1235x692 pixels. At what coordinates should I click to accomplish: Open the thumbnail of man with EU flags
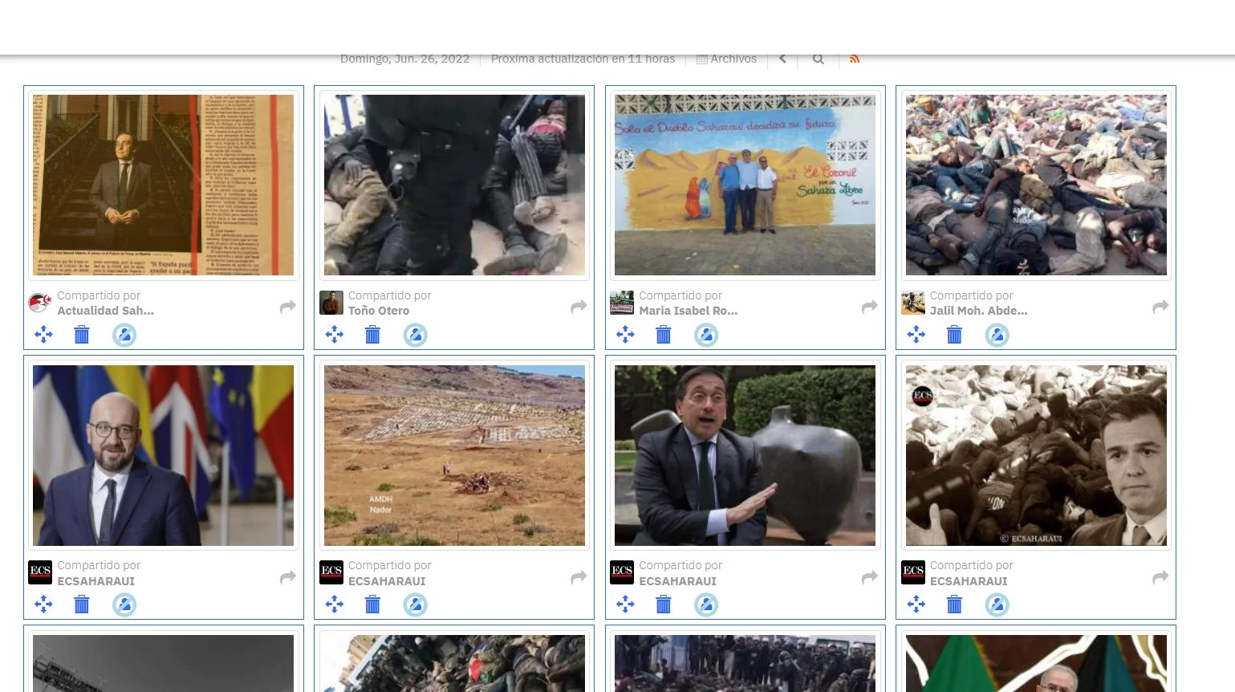[164, 456]
